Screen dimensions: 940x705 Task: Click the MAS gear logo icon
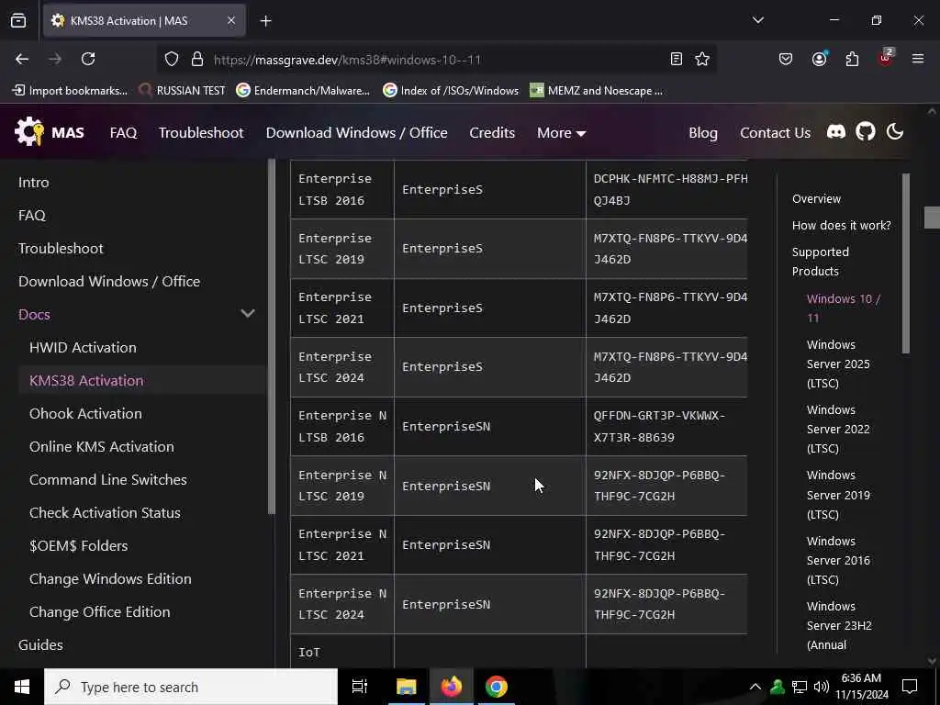29,131
